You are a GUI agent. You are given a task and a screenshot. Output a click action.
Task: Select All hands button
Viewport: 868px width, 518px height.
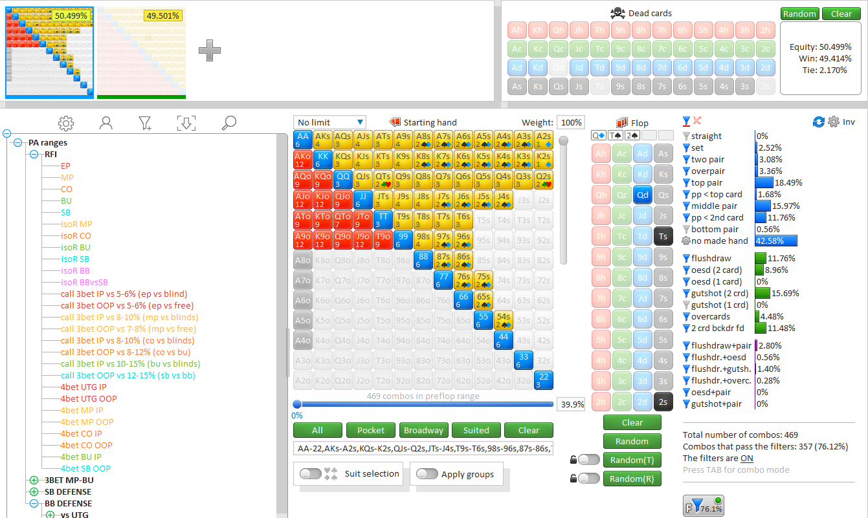pos(317,430)
